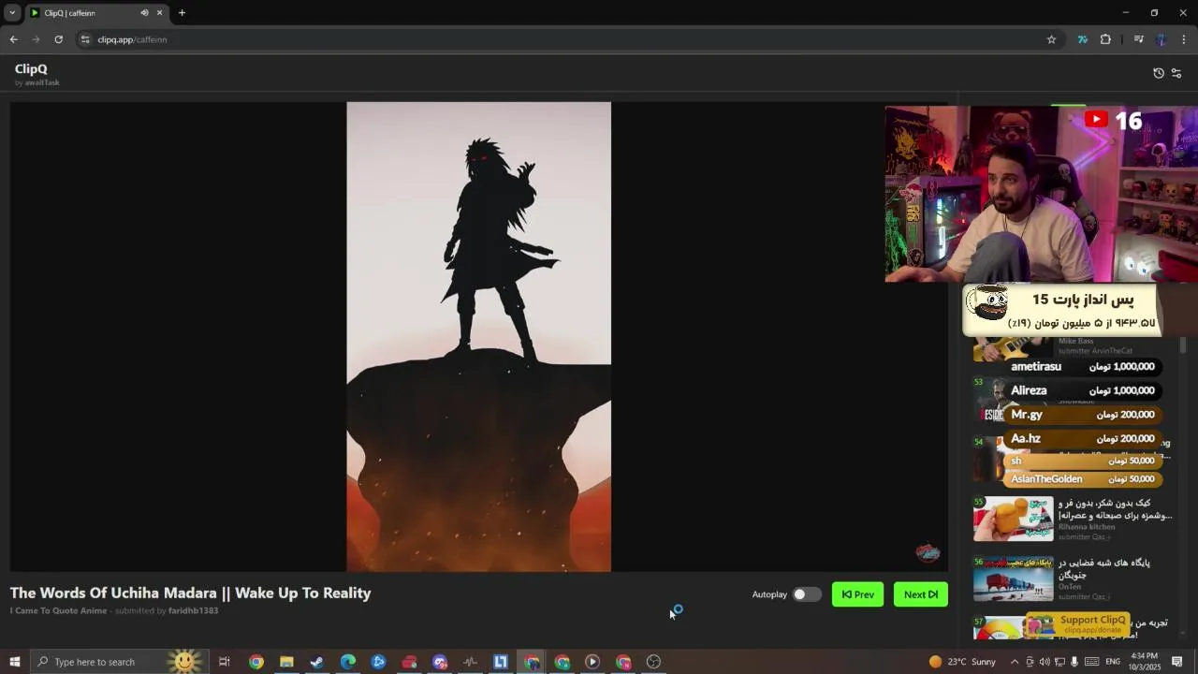Open Windows Start menu

15,662
